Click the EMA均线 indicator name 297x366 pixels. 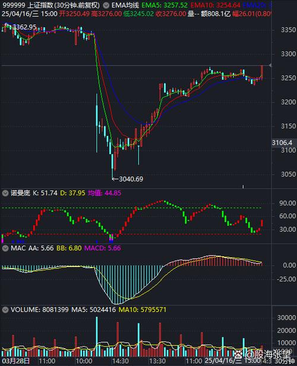click(x=125, y=5)
